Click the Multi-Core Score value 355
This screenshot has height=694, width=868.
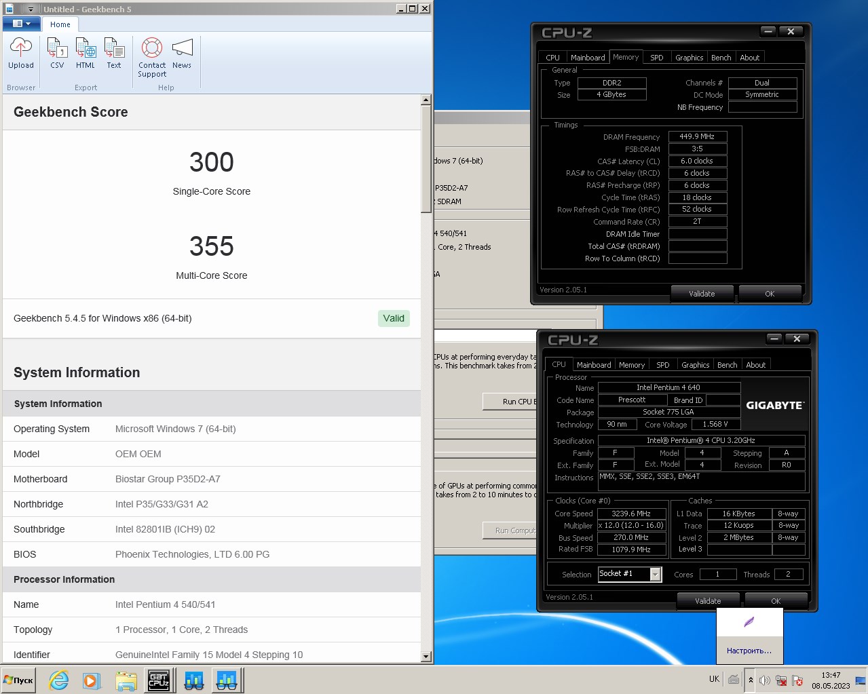[212, 246]
